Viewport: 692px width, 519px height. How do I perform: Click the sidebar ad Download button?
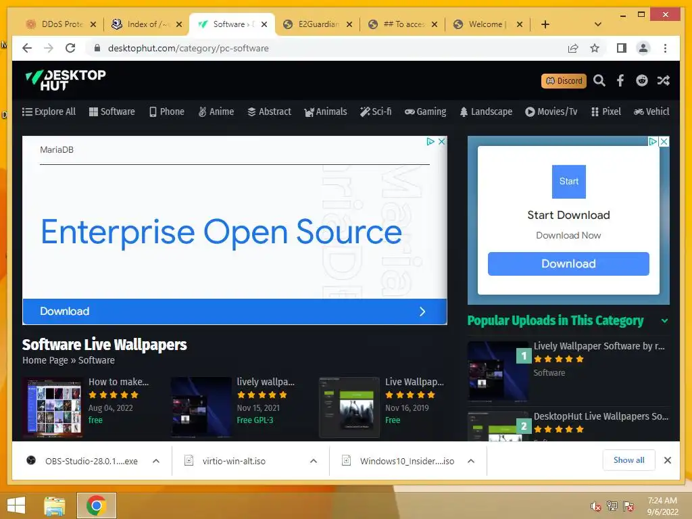568,264
